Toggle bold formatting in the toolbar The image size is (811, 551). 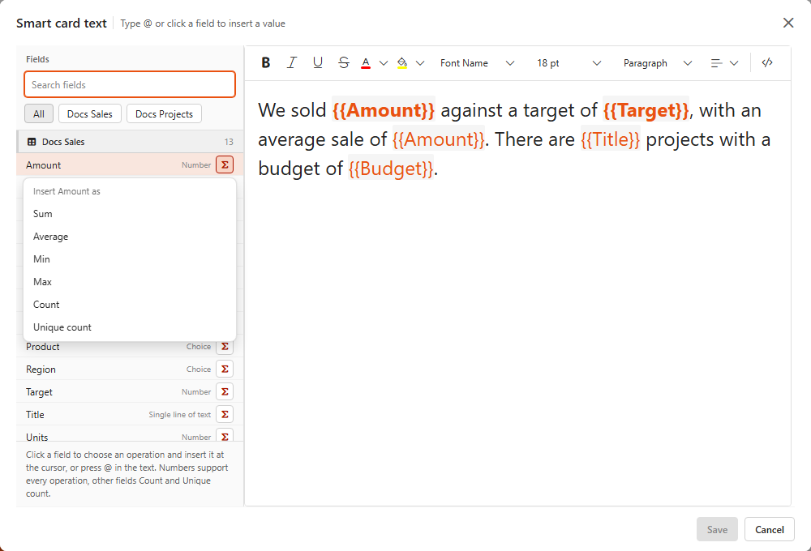tap(266, 63)
